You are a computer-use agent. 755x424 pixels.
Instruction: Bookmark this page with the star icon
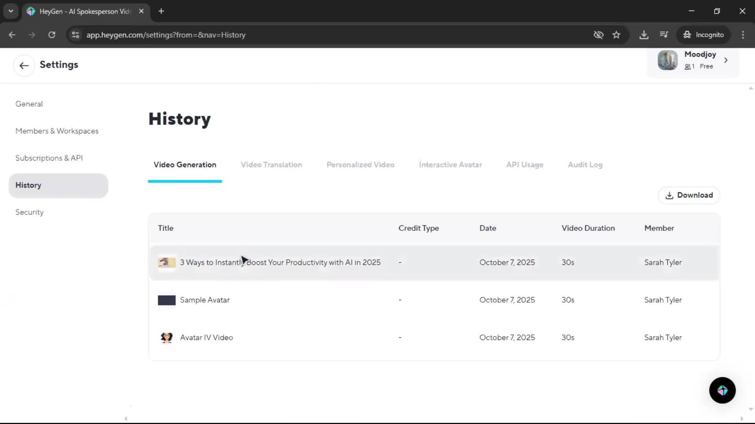tap(616, 35)
